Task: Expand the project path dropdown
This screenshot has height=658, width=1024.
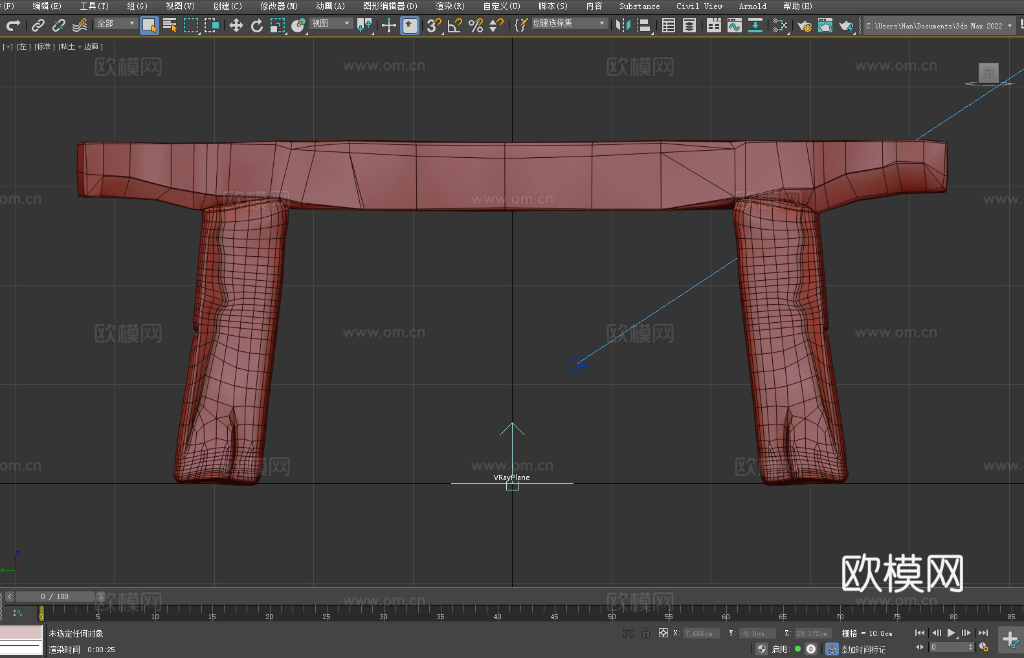Action: click(x=1009, y=26)
